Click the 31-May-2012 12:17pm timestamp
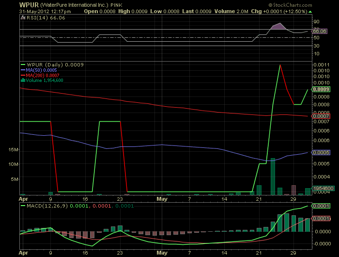The width and height of the screenshot is (339, 257). (x=45, y=12)
